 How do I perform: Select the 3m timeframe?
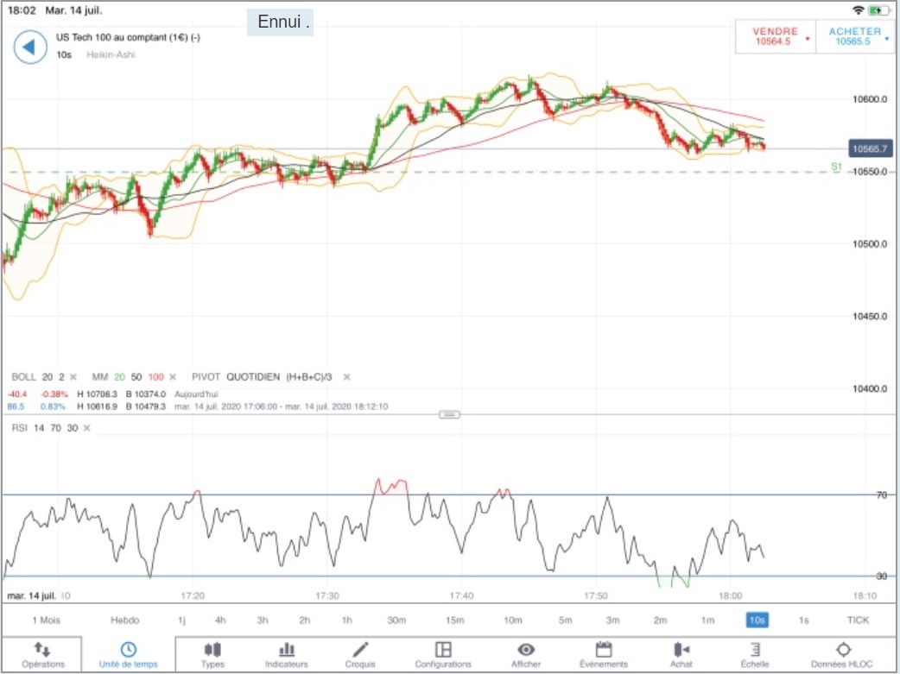click(x=612, y=620)
